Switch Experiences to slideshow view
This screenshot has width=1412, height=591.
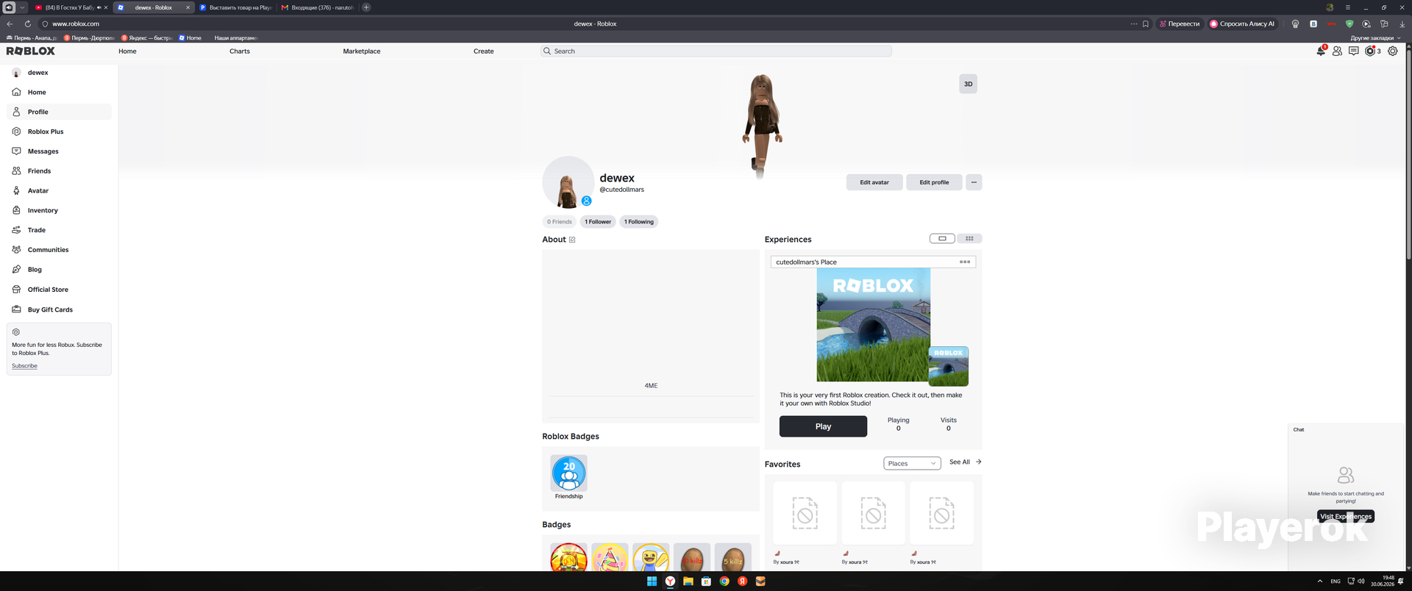click(942, 238)
